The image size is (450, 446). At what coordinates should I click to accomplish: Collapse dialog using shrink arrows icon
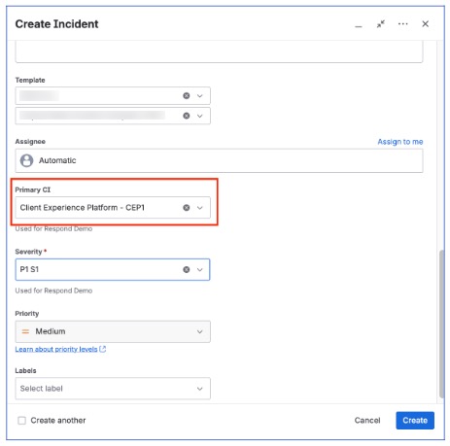[x=381, y=24]
